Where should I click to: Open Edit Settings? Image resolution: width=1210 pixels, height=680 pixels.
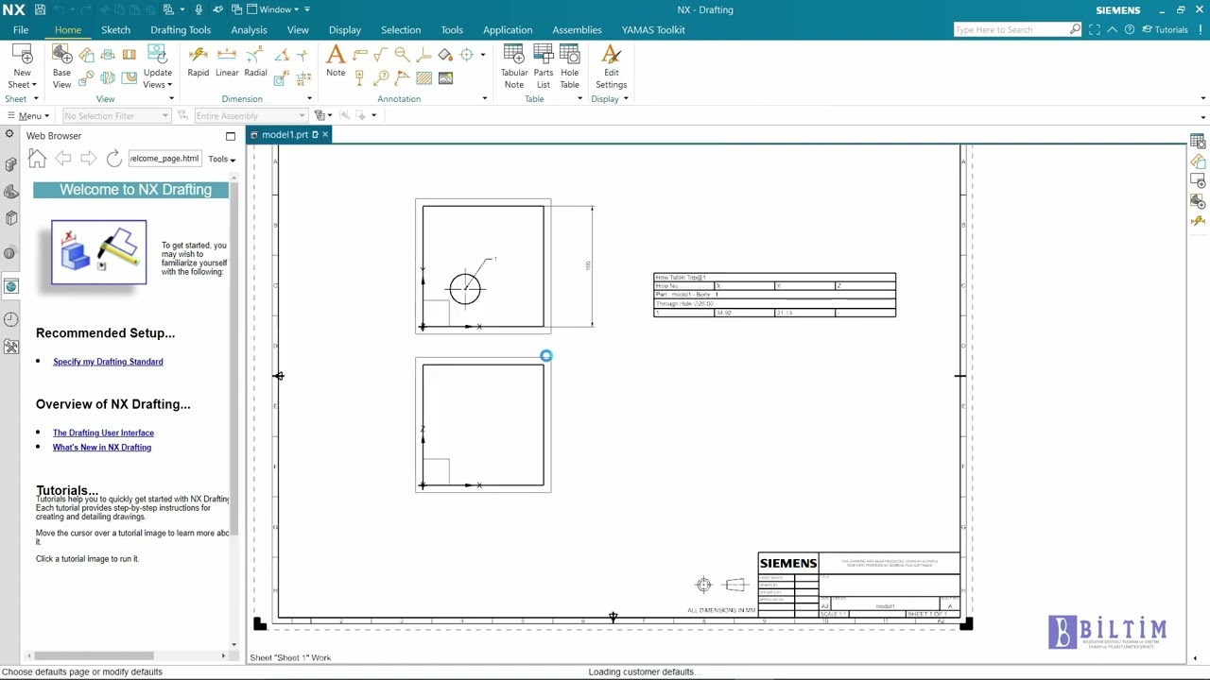(611, 66)
